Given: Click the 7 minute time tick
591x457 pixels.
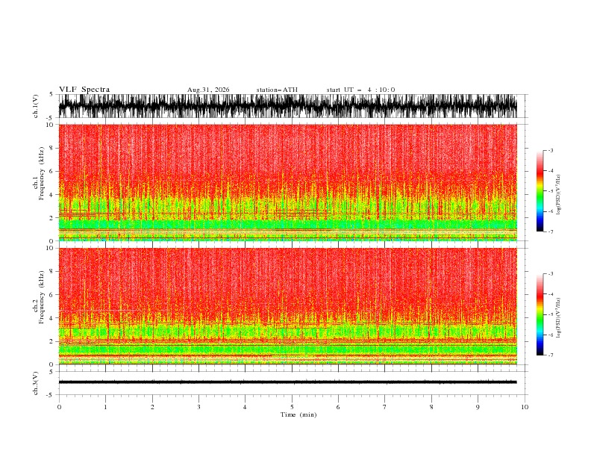Looking at the screenshot, I should click(385, 407).
